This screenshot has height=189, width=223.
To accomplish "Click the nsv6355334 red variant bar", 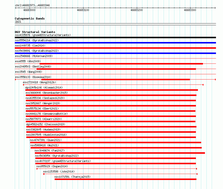I will (x=111, y=100).
